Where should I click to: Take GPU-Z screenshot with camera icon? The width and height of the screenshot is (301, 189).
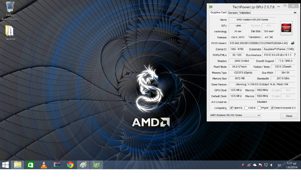295,13
